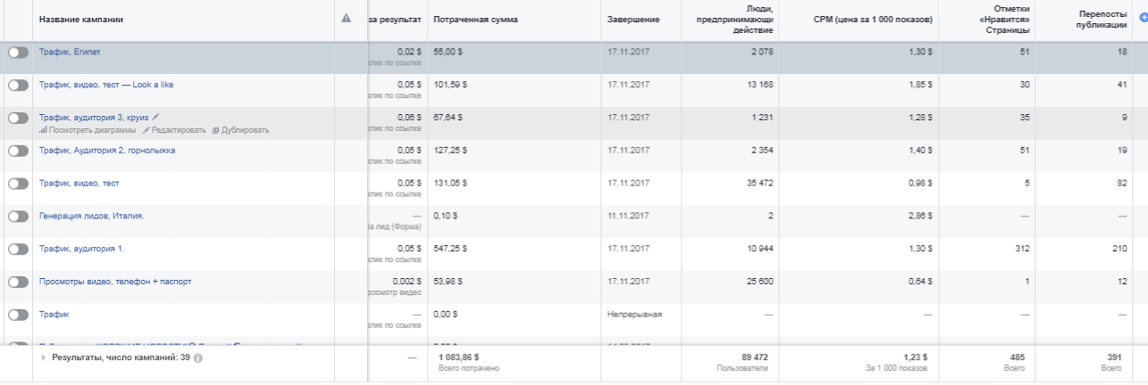Image resolution: width=1148 pixels, height=385 pixels.
Task: Click the pencil icon beside "Трафик, аудитория 3, круиз"
Action: [x=156, y=117]
